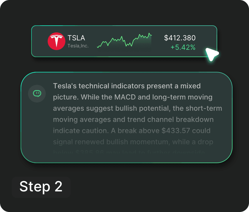Open the Tesla, Inc. company name label

(78, 45)
